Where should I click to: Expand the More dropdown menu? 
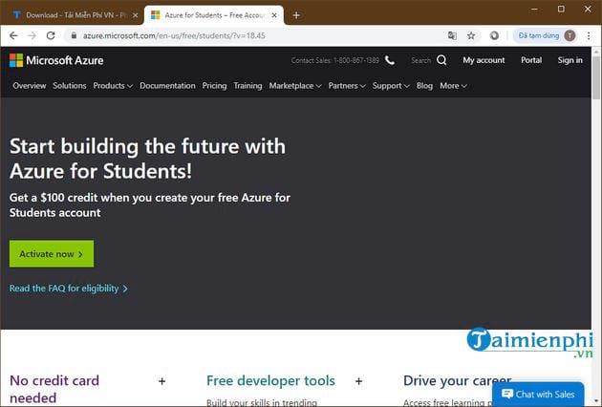(454, 86)
